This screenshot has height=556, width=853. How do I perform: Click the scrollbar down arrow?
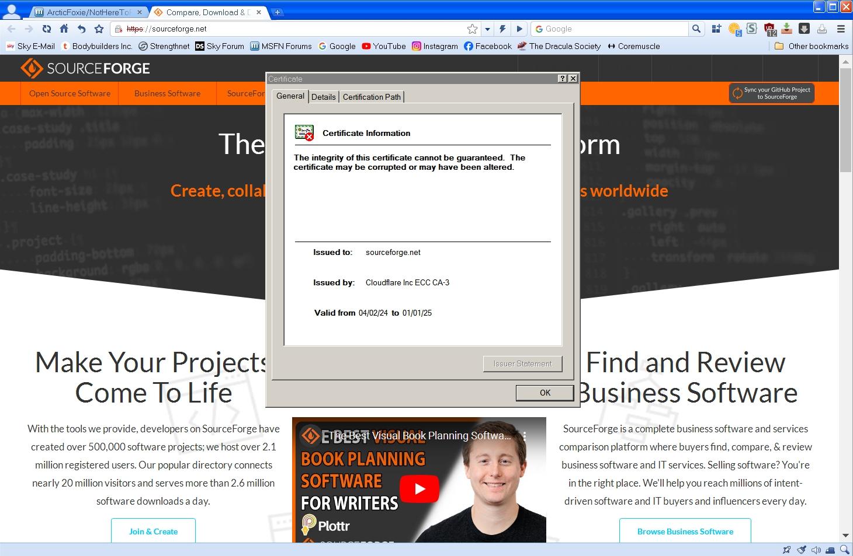click(x=845, y=536)
